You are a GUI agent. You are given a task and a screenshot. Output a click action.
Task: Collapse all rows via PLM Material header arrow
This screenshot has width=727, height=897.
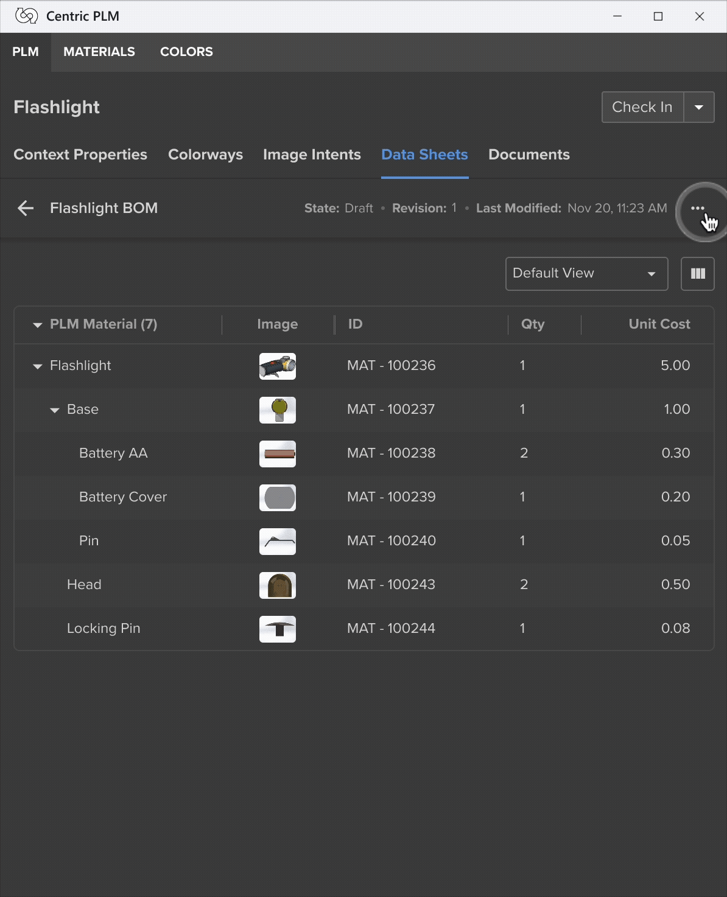point(38,325)
